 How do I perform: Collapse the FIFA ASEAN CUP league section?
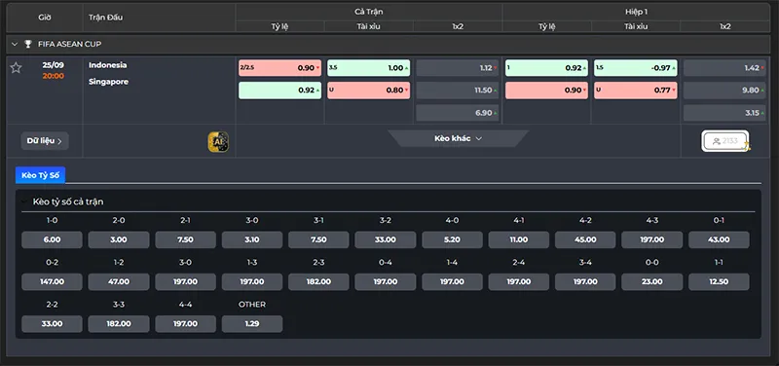tap(15, 44)
